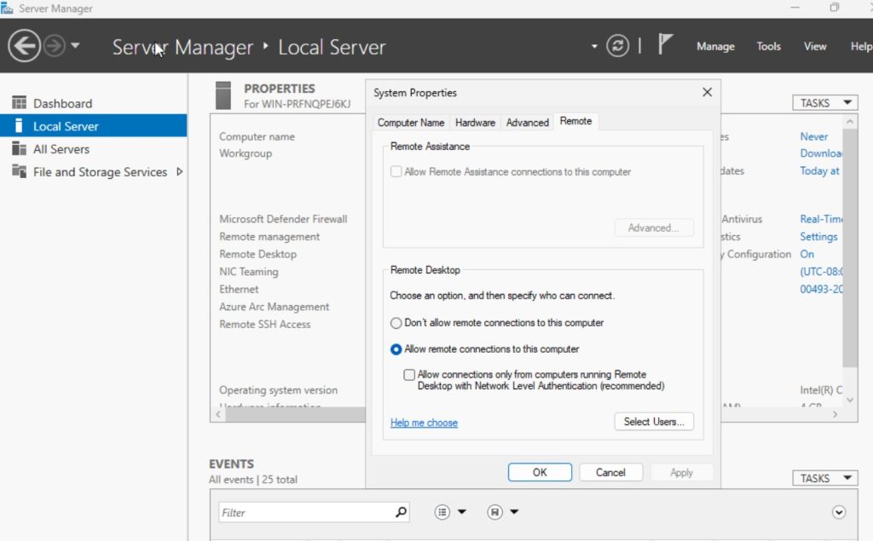Viewport: 873px width, 541px height.
Task: Open the Tools menu
Action: pos(768,47)
